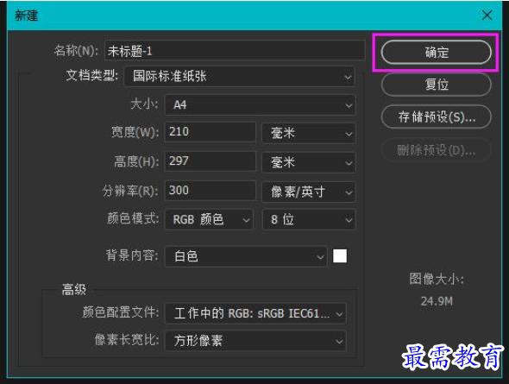509x384 pixels.
Task: Open the 颜色模式 dropdown RGB 颜色
Action: click(209, 220)
